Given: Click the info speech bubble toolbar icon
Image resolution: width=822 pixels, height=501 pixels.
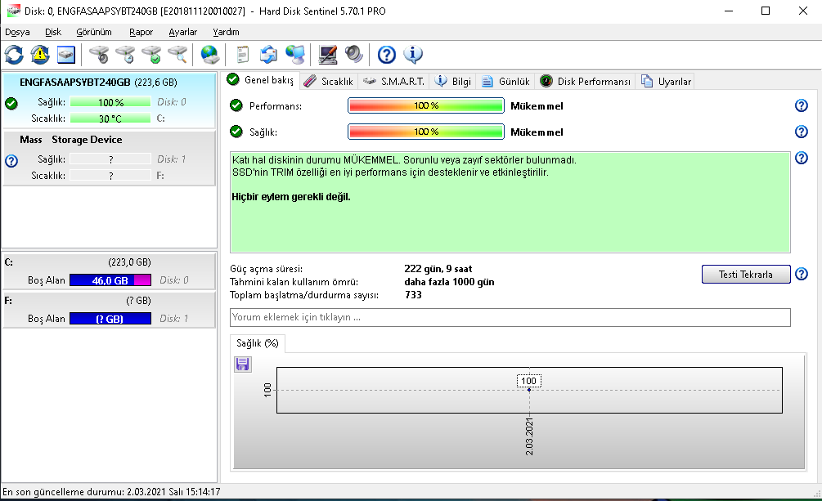Looking at the screenshot, I should click(x=413, y=55).
